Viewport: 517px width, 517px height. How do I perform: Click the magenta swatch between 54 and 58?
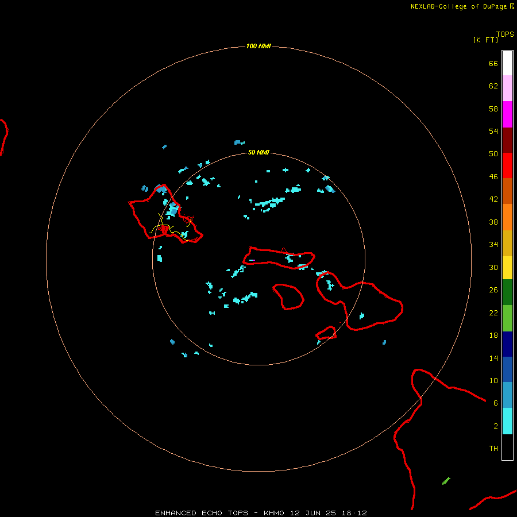click(507, 114)
